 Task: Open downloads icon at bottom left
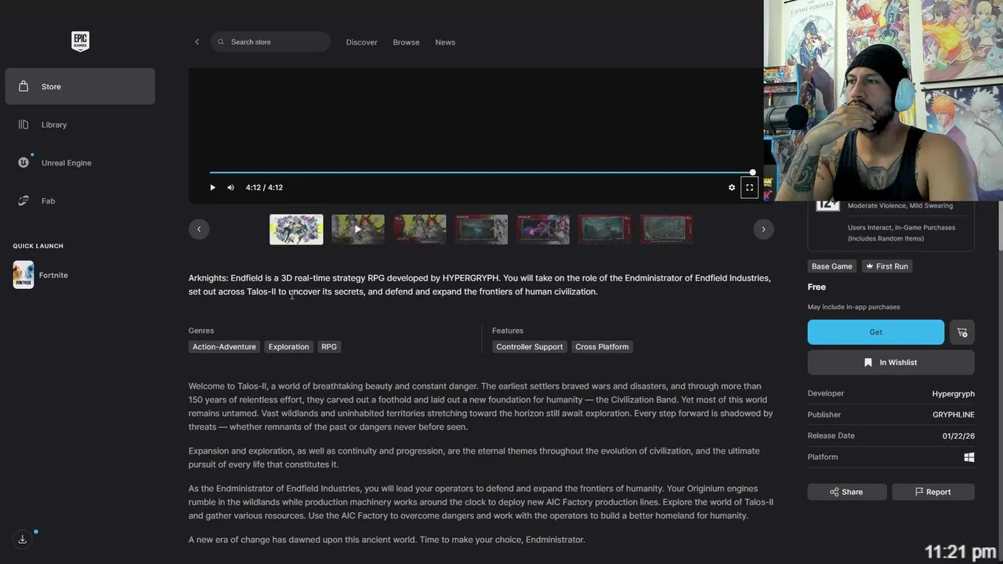(x=23, y=539)
